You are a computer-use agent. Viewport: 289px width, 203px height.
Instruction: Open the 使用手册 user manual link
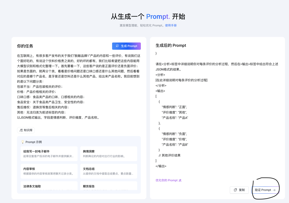click(x=171, y=25)
